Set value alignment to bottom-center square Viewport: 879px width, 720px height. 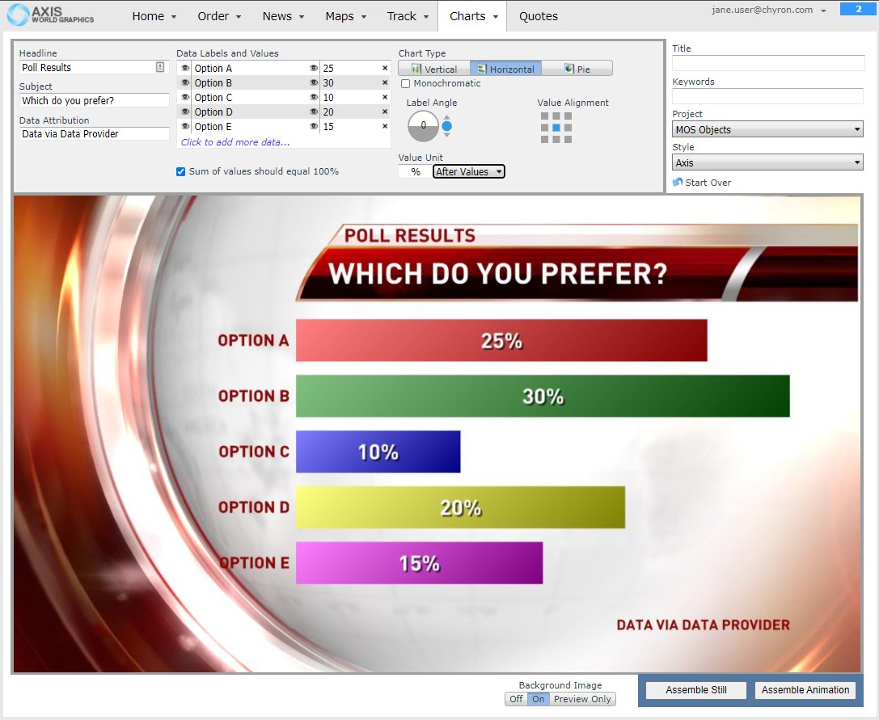tap(556, 140)
